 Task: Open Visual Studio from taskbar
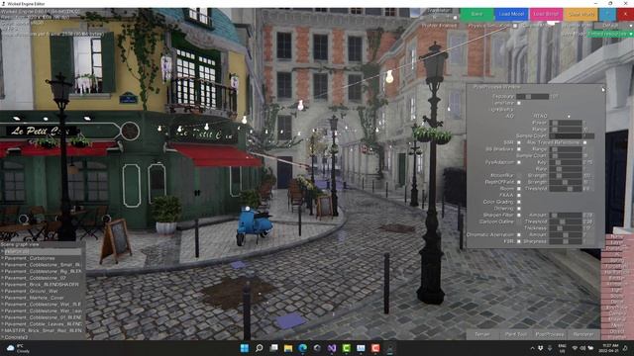(x=332, y=348)
